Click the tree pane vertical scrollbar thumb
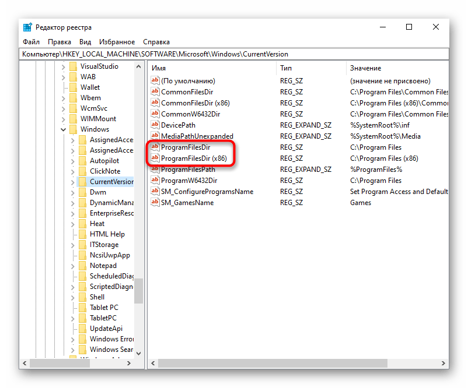 [x=138, y=291]
